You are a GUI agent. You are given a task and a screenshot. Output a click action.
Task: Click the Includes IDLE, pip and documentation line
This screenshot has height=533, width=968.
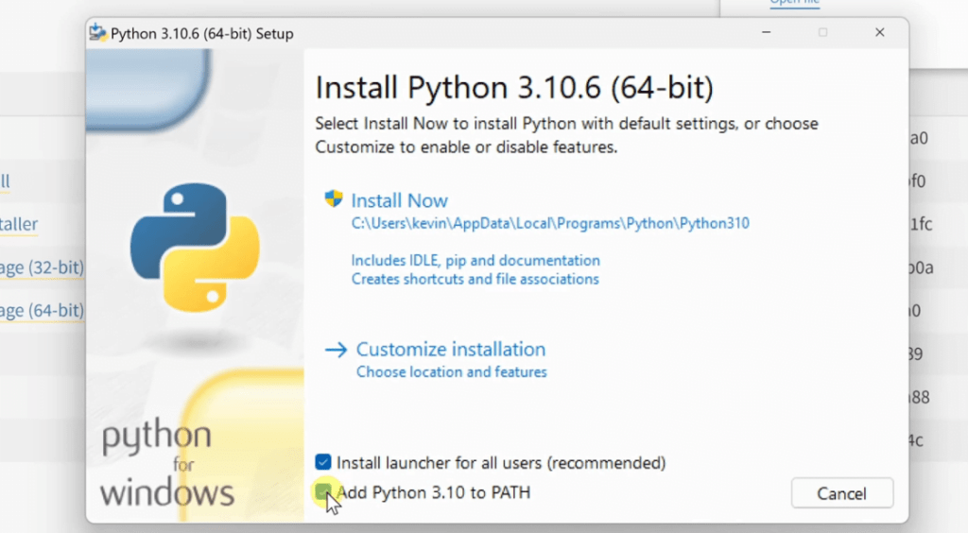[475, 260]
